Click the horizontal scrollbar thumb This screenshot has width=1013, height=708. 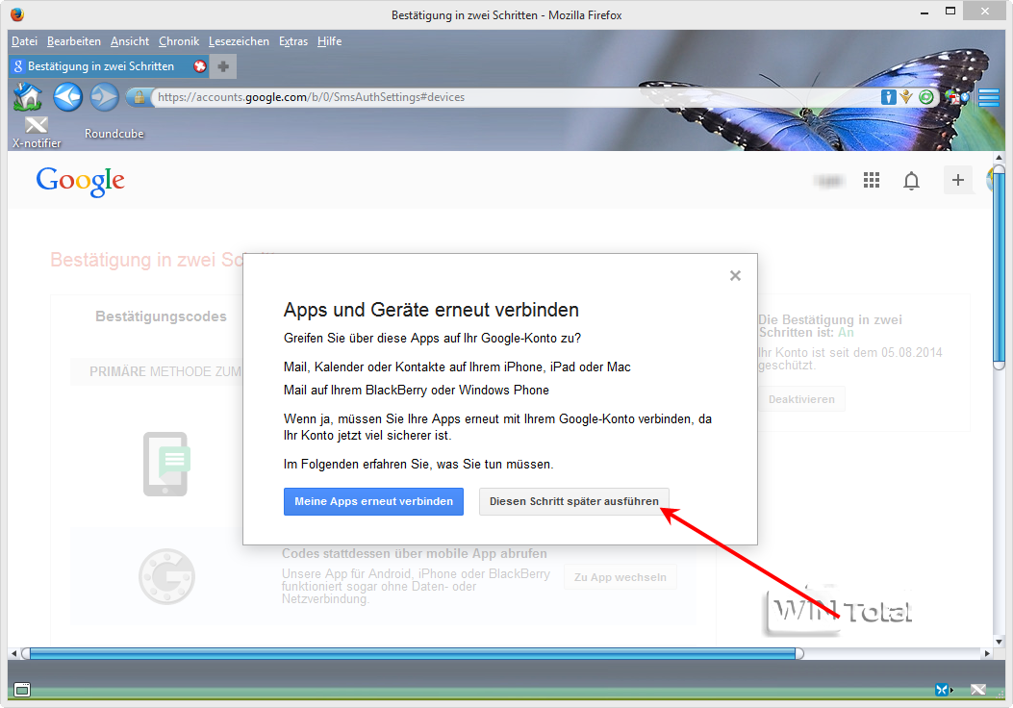tap(412, 653)
